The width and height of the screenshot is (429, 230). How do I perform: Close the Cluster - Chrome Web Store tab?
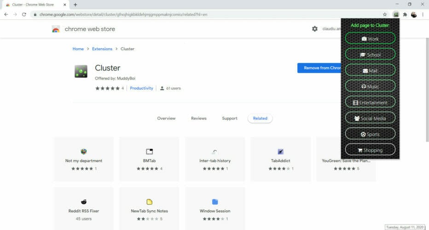[65, 5]
